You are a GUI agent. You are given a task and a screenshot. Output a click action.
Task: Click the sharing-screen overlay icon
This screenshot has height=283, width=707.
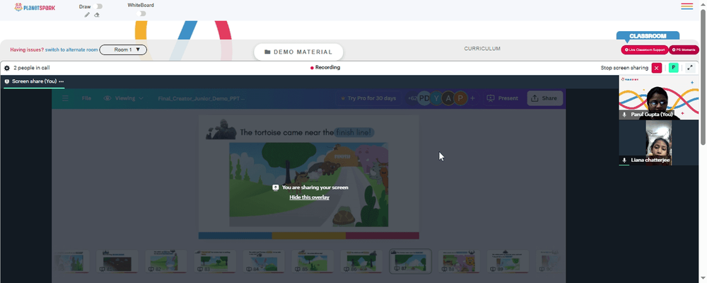coord(276,187)
